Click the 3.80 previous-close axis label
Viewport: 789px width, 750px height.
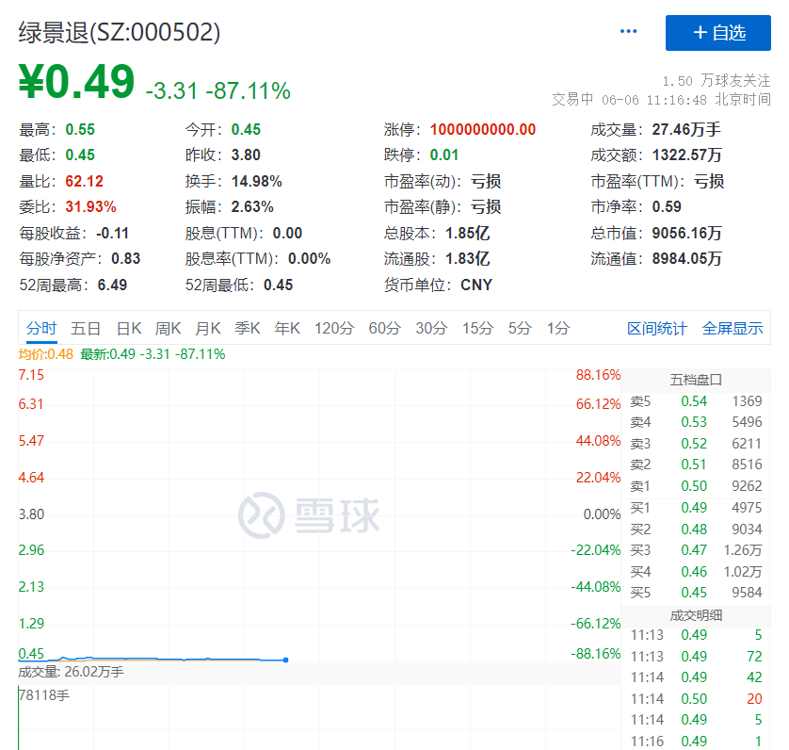[31, 514]
